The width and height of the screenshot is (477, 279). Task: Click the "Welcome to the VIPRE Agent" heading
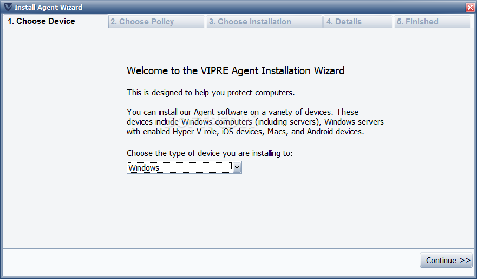pos(236,70)
